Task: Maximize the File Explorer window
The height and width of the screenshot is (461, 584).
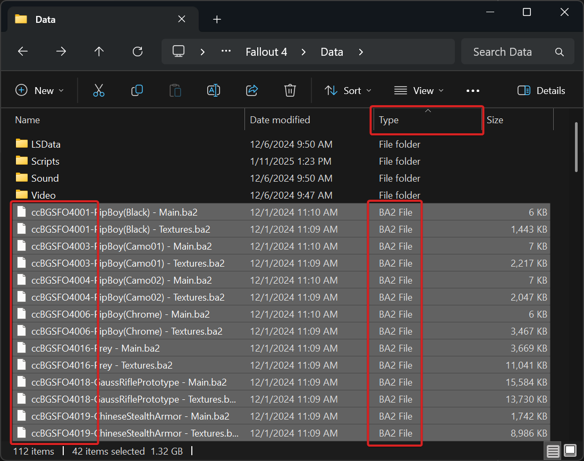Action: point(527,12)
